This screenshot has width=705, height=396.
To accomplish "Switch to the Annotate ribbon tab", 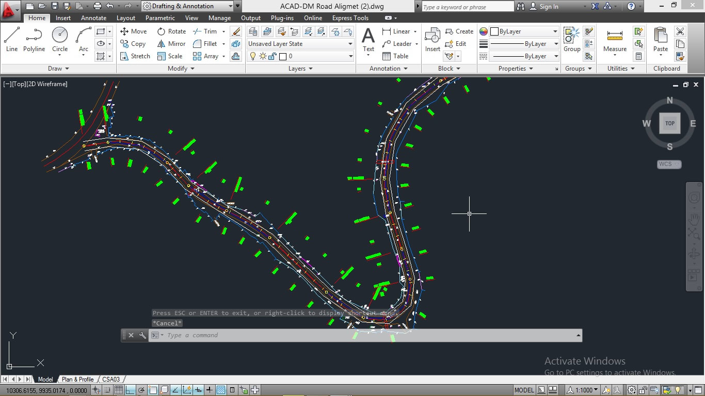I will click(94, 18).
